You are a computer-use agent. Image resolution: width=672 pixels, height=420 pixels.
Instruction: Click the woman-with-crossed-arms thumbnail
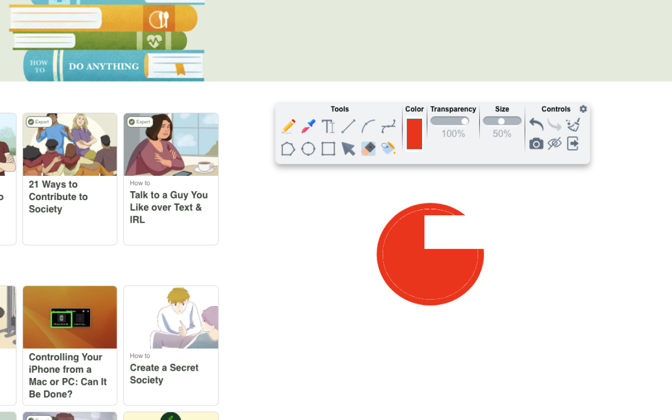(x=171, y=144)
